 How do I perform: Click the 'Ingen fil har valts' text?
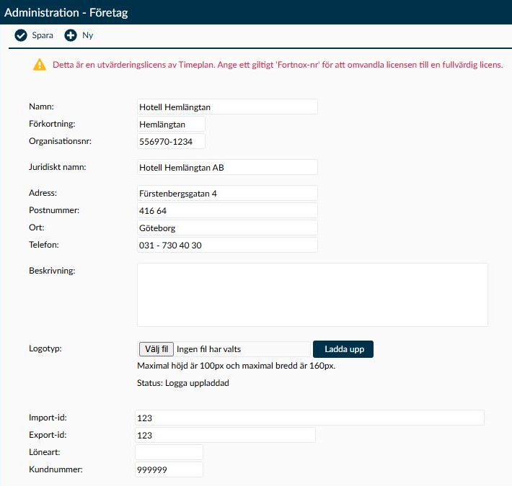[209, 349]
